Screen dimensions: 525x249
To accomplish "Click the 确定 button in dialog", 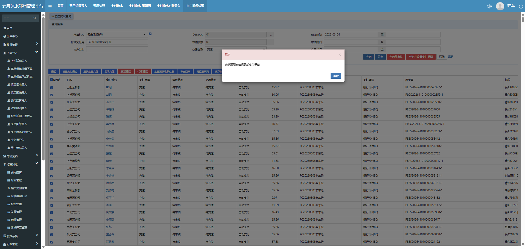I will point(336,76).
